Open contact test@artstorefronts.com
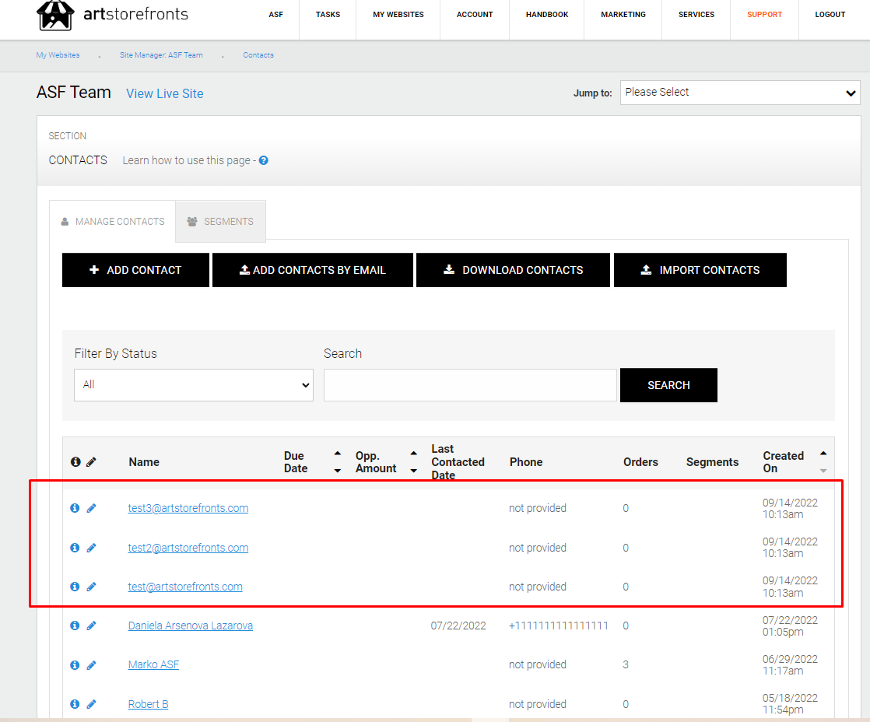The width and height of the screenshot is (870, 722). pyautogui.click(x=185, y=587)
